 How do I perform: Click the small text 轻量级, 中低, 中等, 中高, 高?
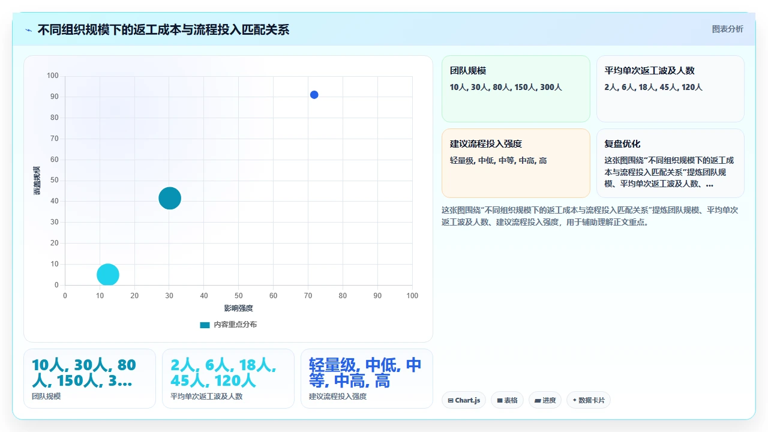tap(498, 161)
